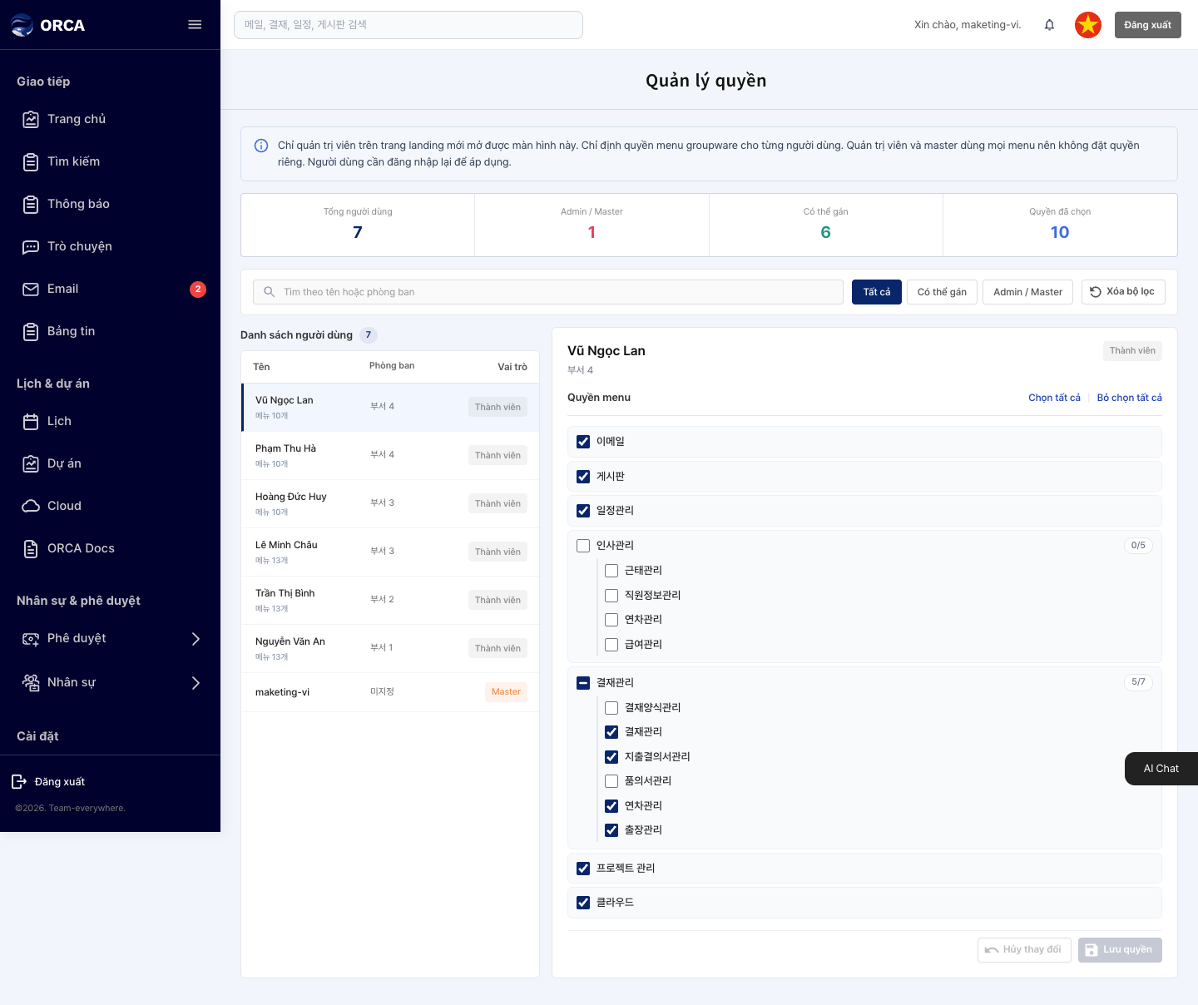Click the Lưu quyền save button

tap(1120, 950)
